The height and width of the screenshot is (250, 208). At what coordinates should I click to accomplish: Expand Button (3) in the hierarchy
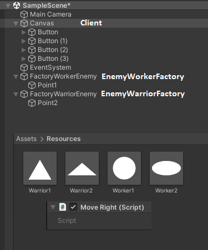point(23,59)
